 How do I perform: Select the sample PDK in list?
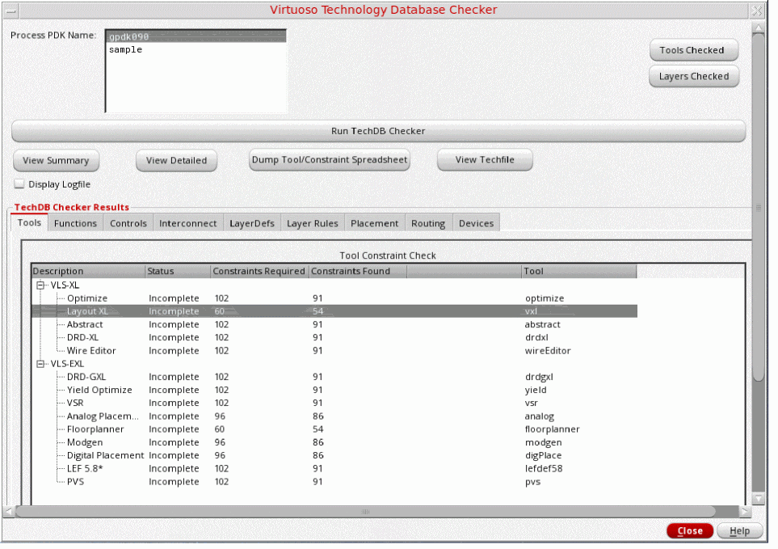point(125,50)
